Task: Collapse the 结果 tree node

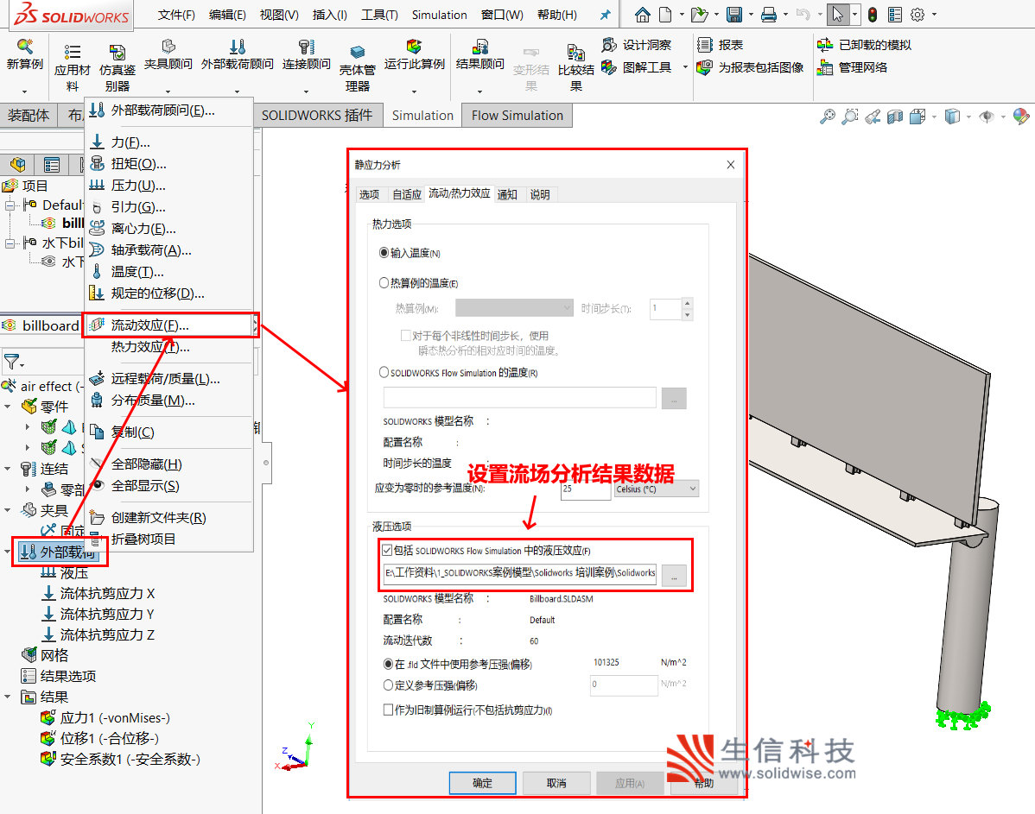Action: (x=8, y=697)
